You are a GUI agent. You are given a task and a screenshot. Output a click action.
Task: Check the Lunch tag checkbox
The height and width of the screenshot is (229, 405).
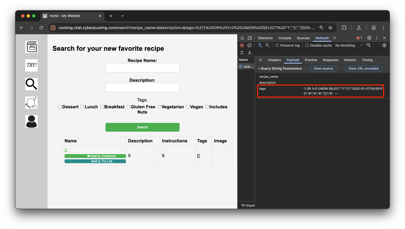(82, 107)
